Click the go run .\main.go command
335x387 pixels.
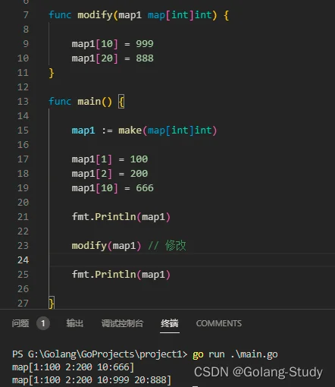pos(235,354)
